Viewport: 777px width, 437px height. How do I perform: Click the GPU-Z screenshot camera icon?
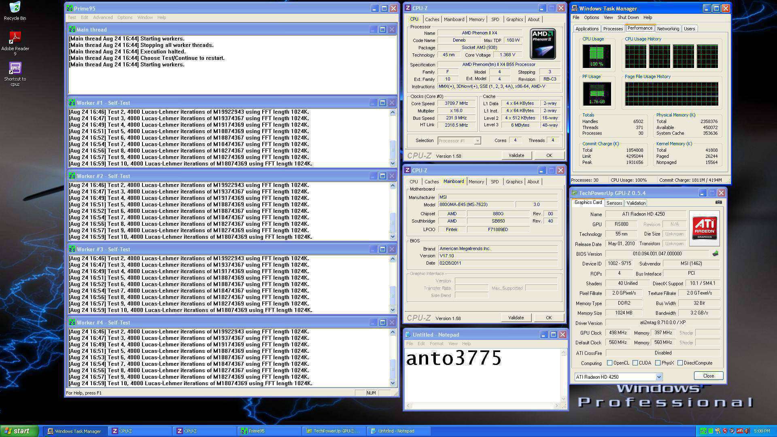click(718, 202)
